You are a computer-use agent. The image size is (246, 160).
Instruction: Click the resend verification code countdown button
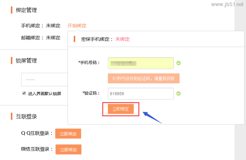(x=144, y=78)
